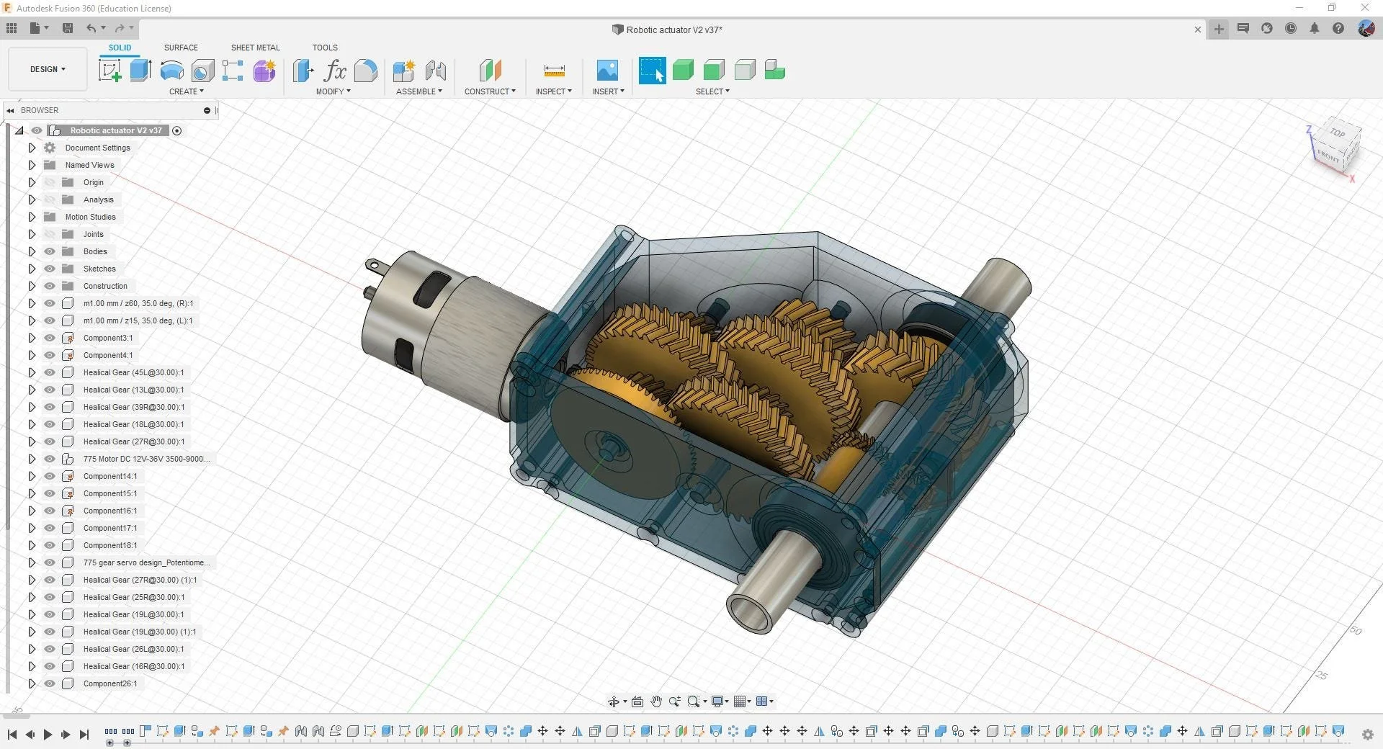Screen dimensions: 1383x749
Task: Hide the Construction folder
Action: (50, 286)
